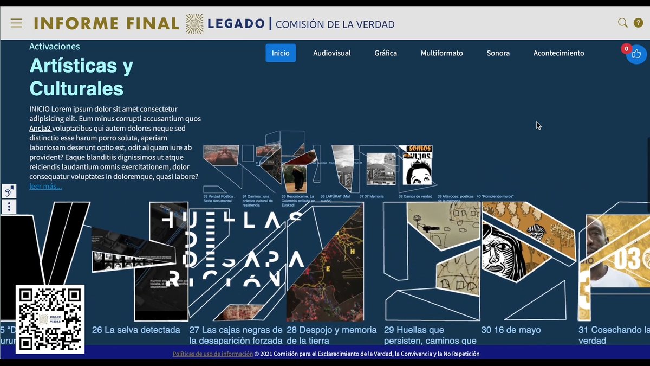
Task: Click caption '36 LAPÜKAT (Mal sueño)'
Action: 335,198
